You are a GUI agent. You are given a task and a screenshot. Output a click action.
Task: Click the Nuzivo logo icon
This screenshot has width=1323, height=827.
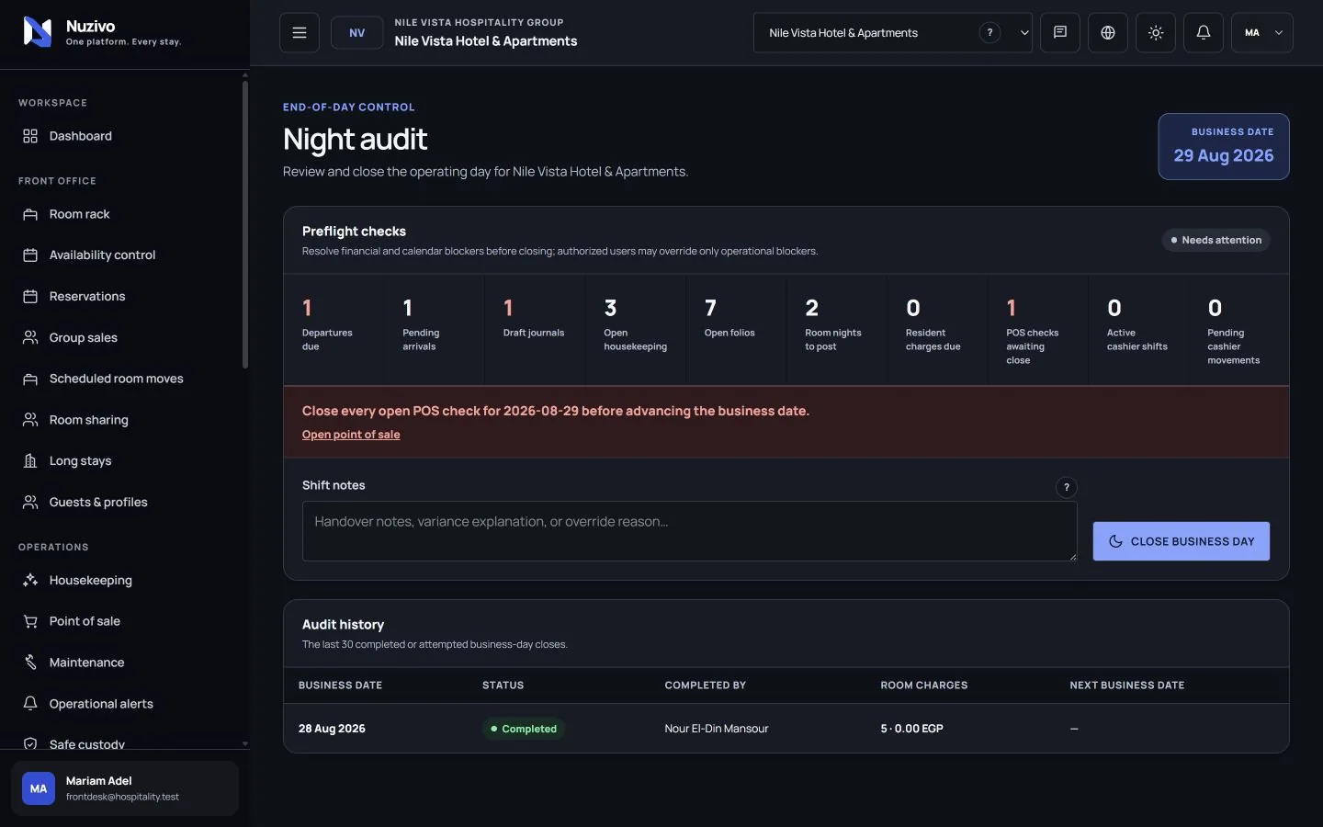pos(38,32)
